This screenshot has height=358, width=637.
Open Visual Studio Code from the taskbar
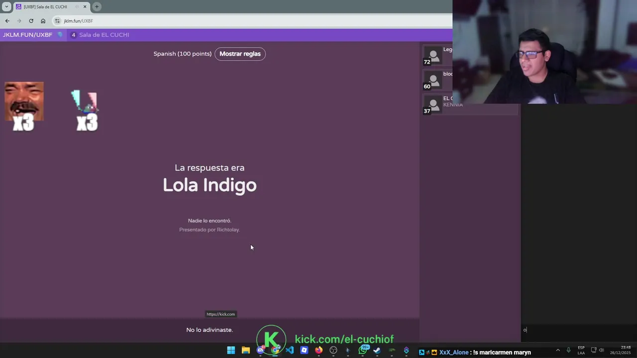pos(290,351)
